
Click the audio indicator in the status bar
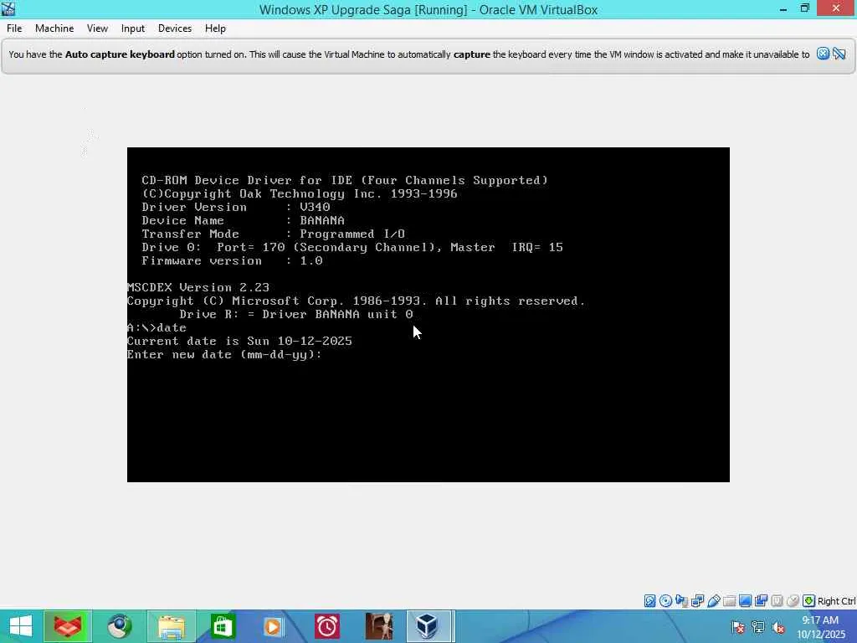click(x=681, y=601)
